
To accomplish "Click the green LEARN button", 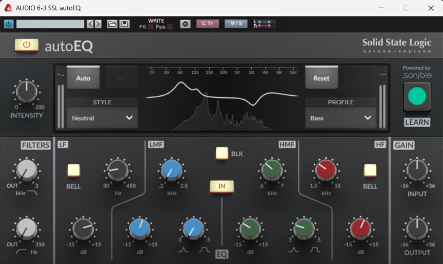I will click(417, 97).
